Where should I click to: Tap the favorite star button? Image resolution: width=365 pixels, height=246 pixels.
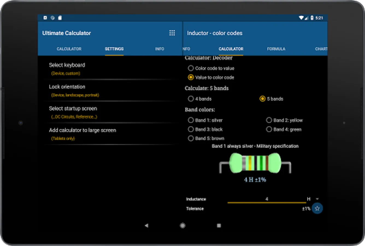(317, 209)
